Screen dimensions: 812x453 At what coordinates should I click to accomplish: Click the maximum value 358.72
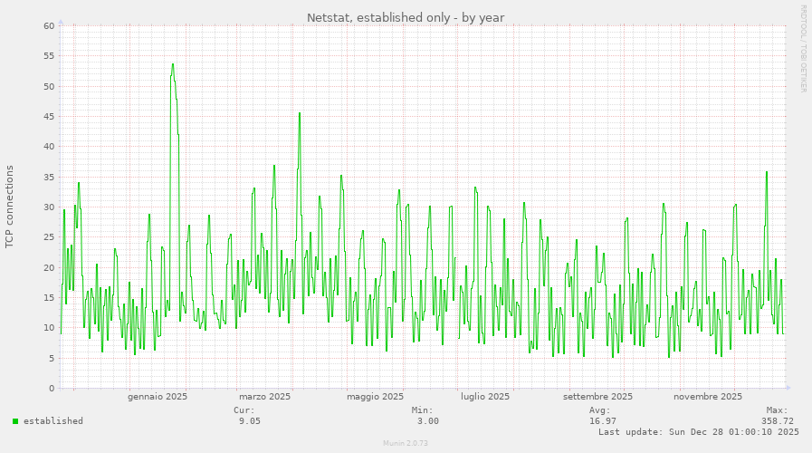778,421
